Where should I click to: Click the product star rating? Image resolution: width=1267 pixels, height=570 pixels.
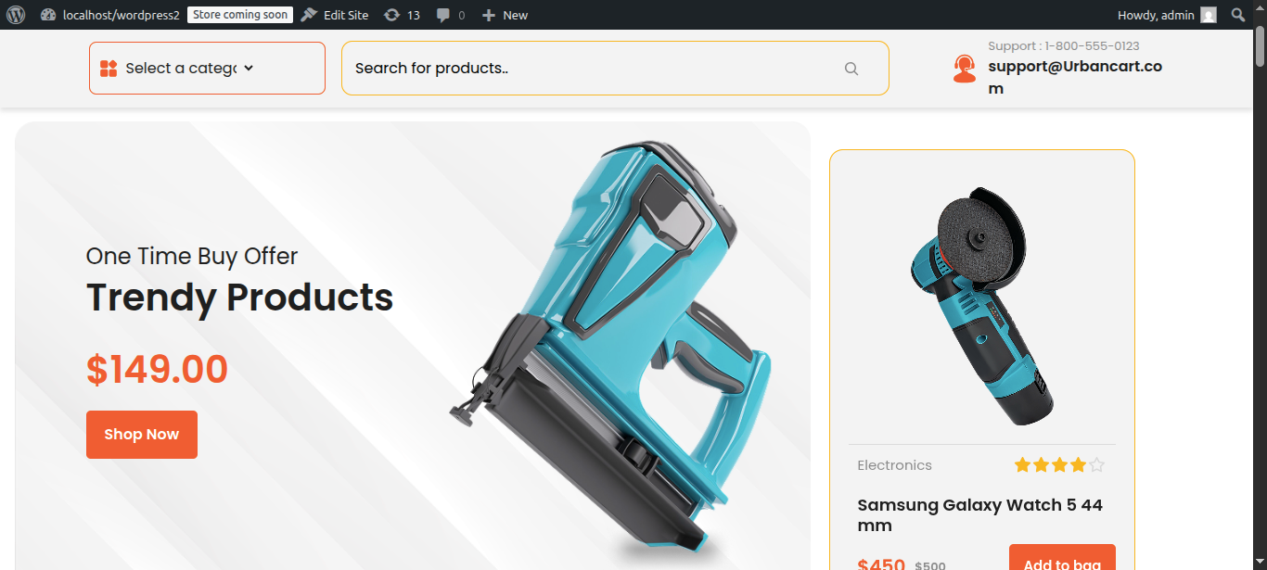tap(1059, 465)
